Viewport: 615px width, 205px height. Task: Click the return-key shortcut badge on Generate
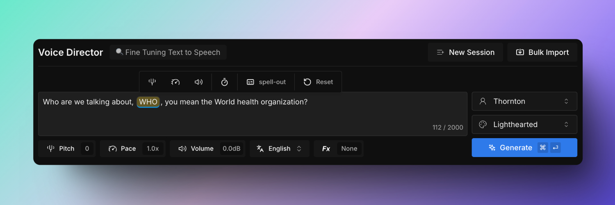pyautogui.click(x=555, y=148)
